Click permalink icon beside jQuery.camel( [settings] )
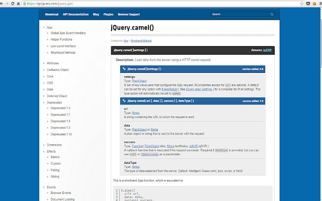Screen dimensions: 322x201 point(124,69)
